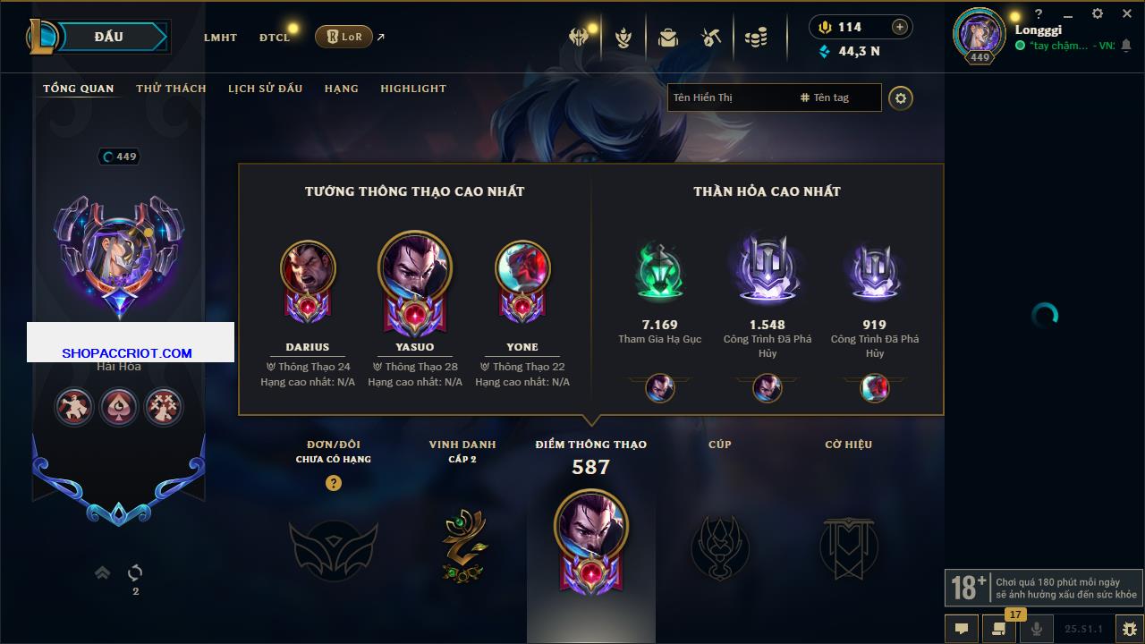Open the LoR external launcher button
The height and width of the screenshot is (644, 1145).
tap(344, 37)
